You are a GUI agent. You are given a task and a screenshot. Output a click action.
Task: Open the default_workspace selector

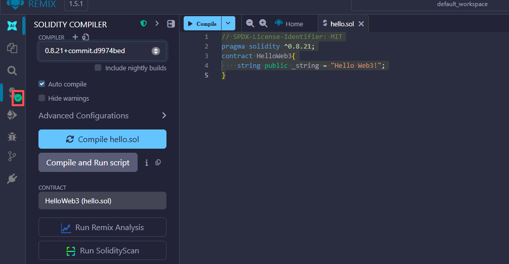(462, 5)
